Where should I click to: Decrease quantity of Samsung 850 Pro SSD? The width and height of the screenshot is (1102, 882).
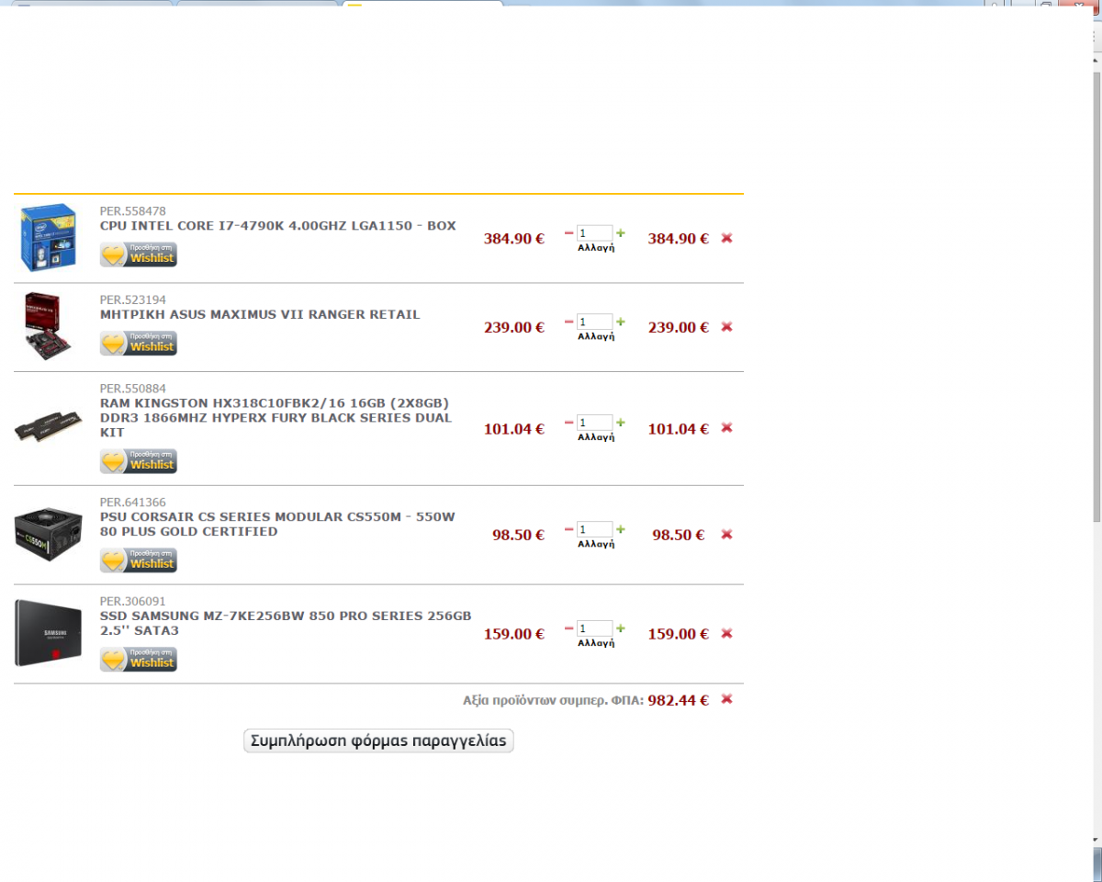568,628
